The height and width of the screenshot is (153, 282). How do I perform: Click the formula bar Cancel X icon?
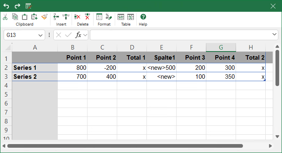click(x=59, y=35)
